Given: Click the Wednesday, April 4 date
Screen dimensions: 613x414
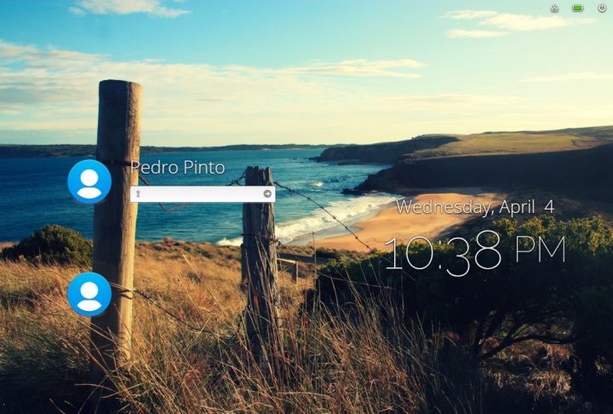Looking at the screenshot, I should (x=474, y=207).
